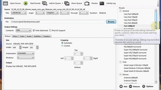This screenshot has height=90, width=161.
Task: Collapse the Web presets group
Action: [x=120, y=62]
